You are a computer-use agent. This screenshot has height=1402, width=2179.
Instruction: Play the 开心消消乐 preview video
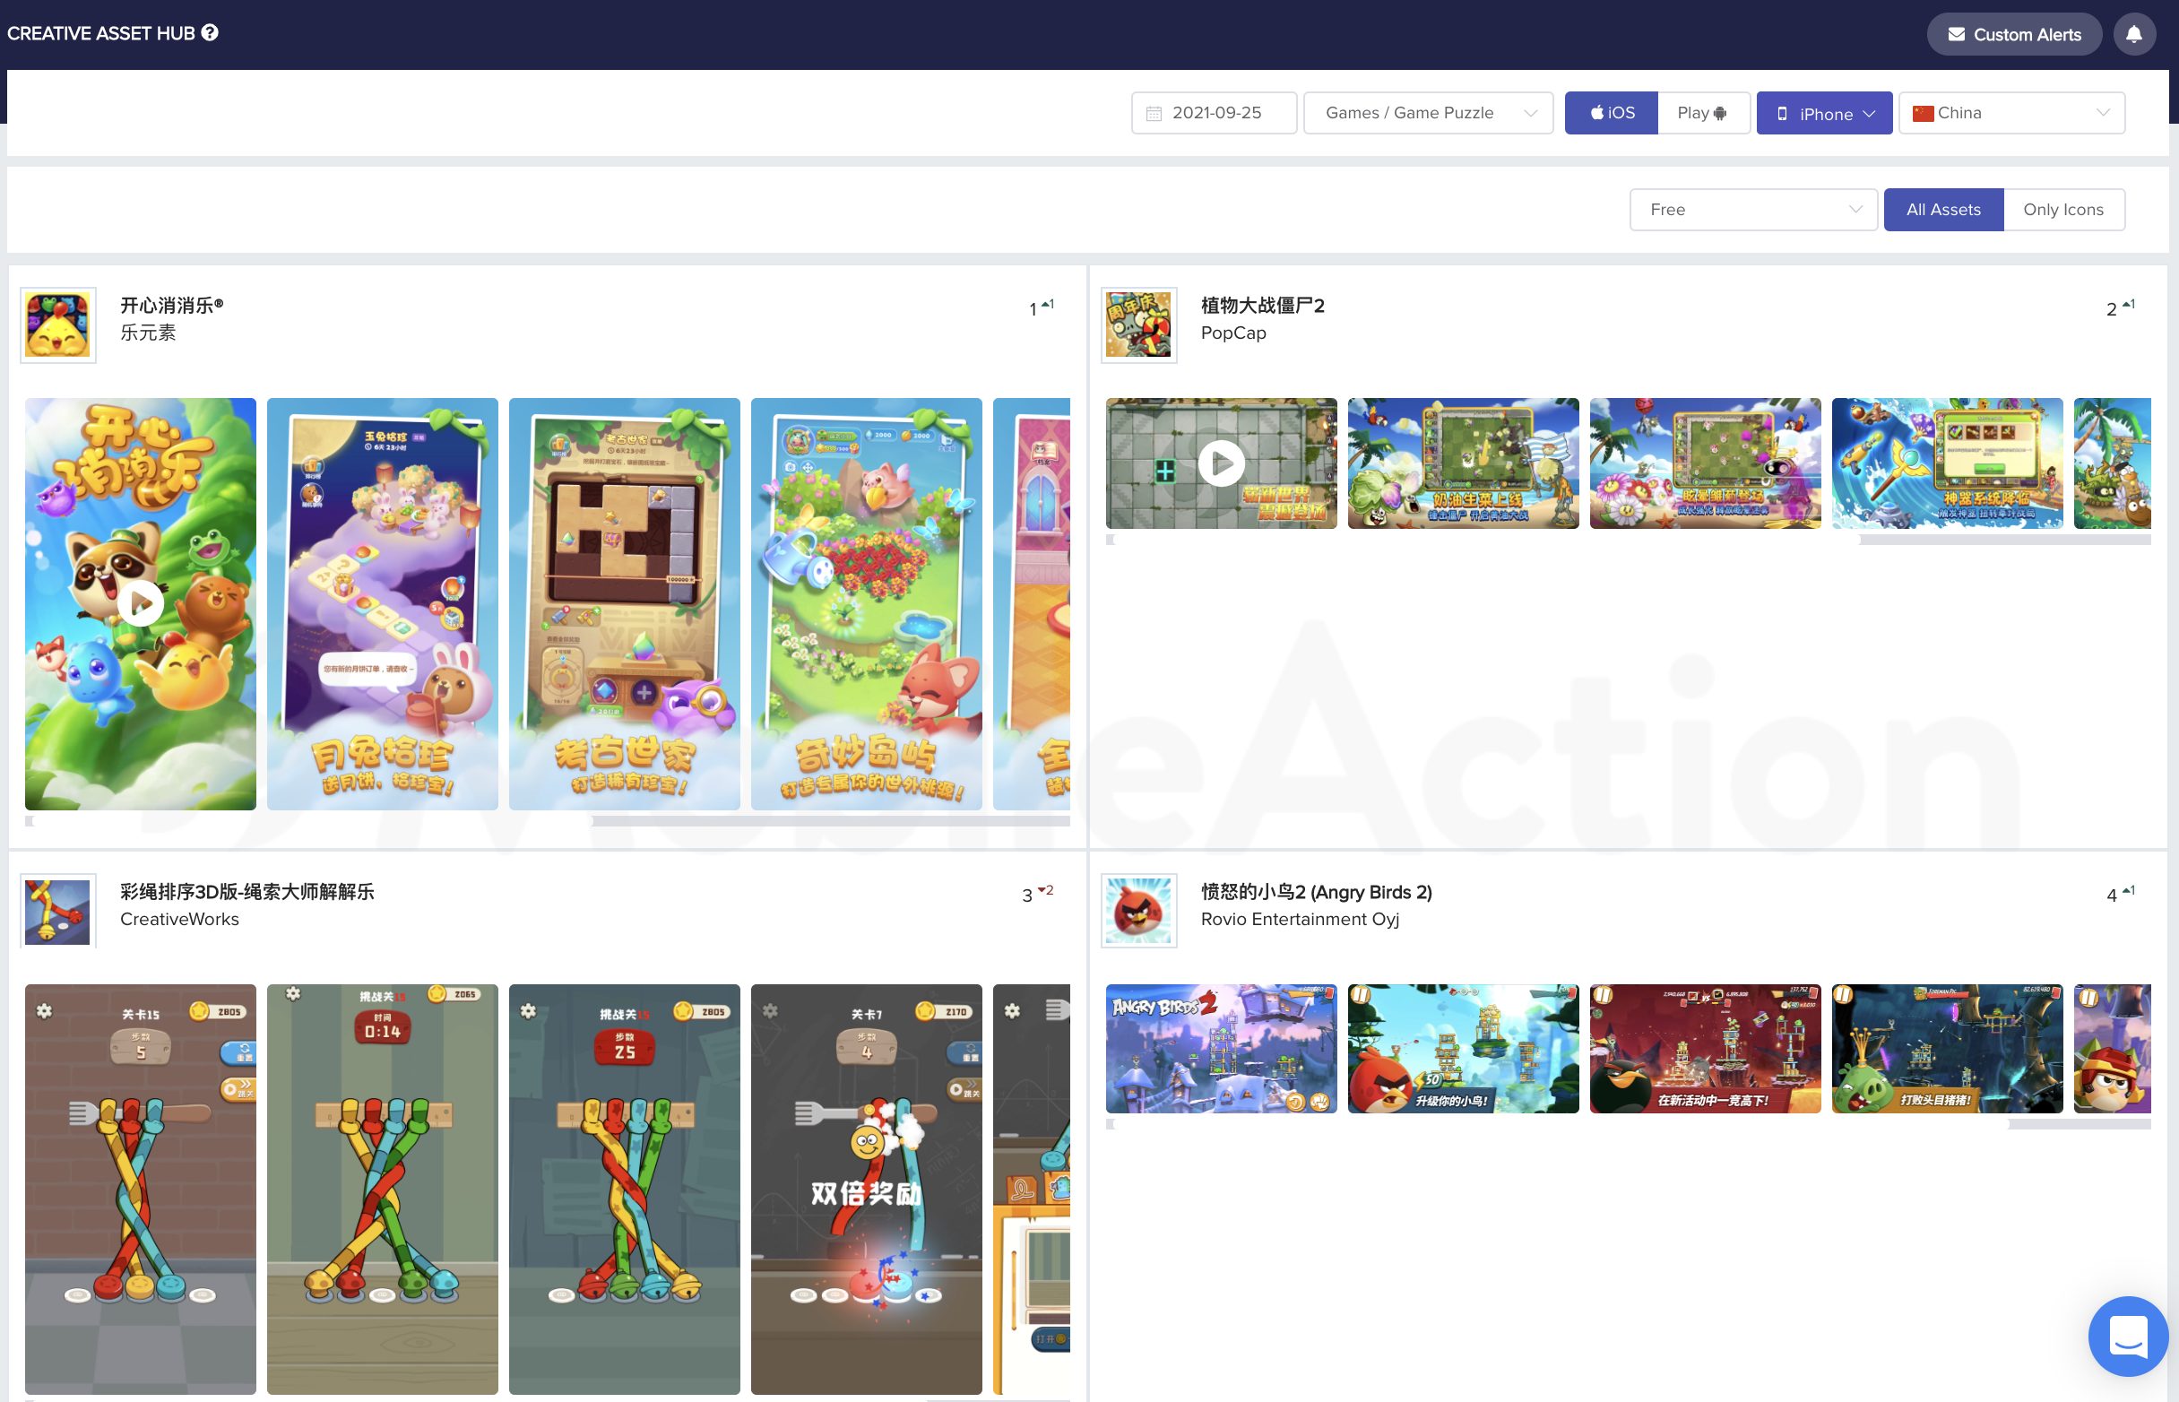click(141, 602)
